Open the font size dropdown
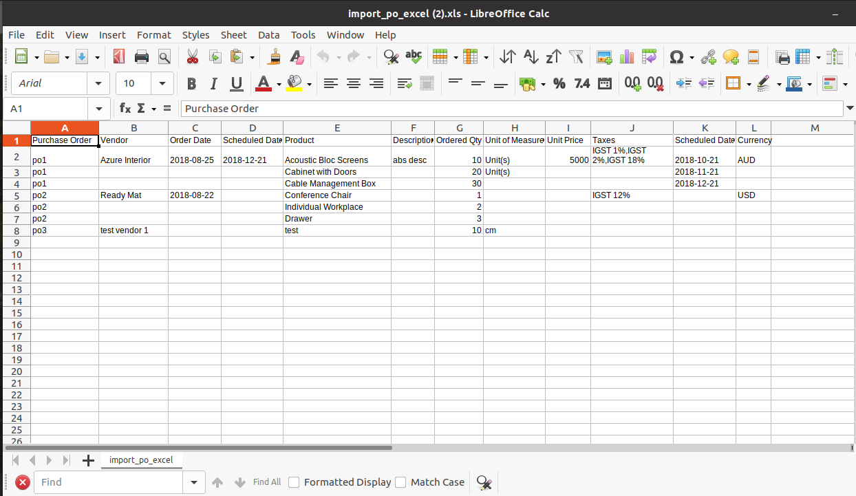856x496 pixels. click(x=162, y=83)
